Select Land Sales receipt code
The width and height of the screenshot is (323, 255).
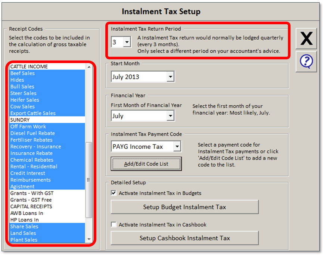(47, 233)
